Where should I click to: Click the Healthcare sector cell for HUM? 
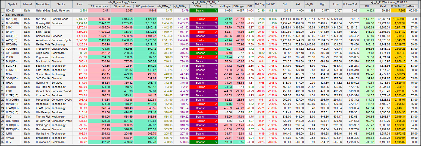pyautogui.click(x=61, y=142)
